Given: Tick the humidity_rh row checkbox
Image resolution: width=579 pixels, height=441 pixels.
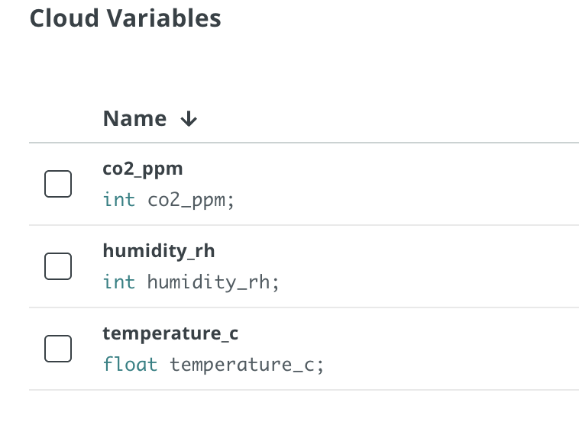Looking at the screenshot, I should (58, 266).
